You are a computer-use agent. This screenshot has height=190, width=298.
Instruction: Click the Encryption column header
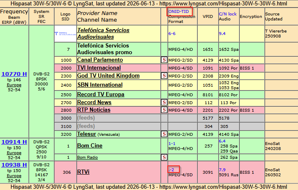252,17
